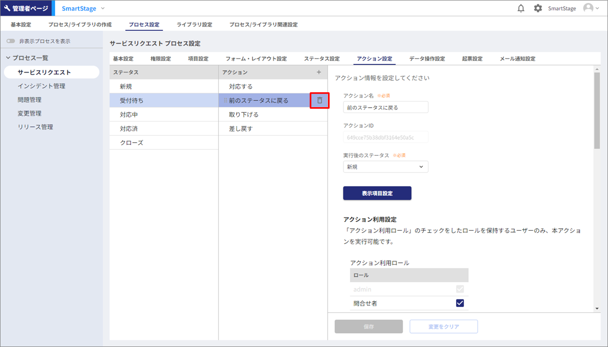This screenshot has height=347, width=608.
Task: Uncheck the 問合せ者 role checkbox
Action: (459, 303)
